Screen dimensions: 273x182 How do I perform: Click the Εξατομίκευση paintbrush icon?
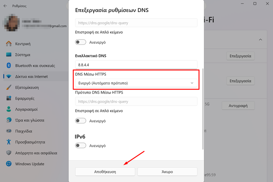pos(9,87)
